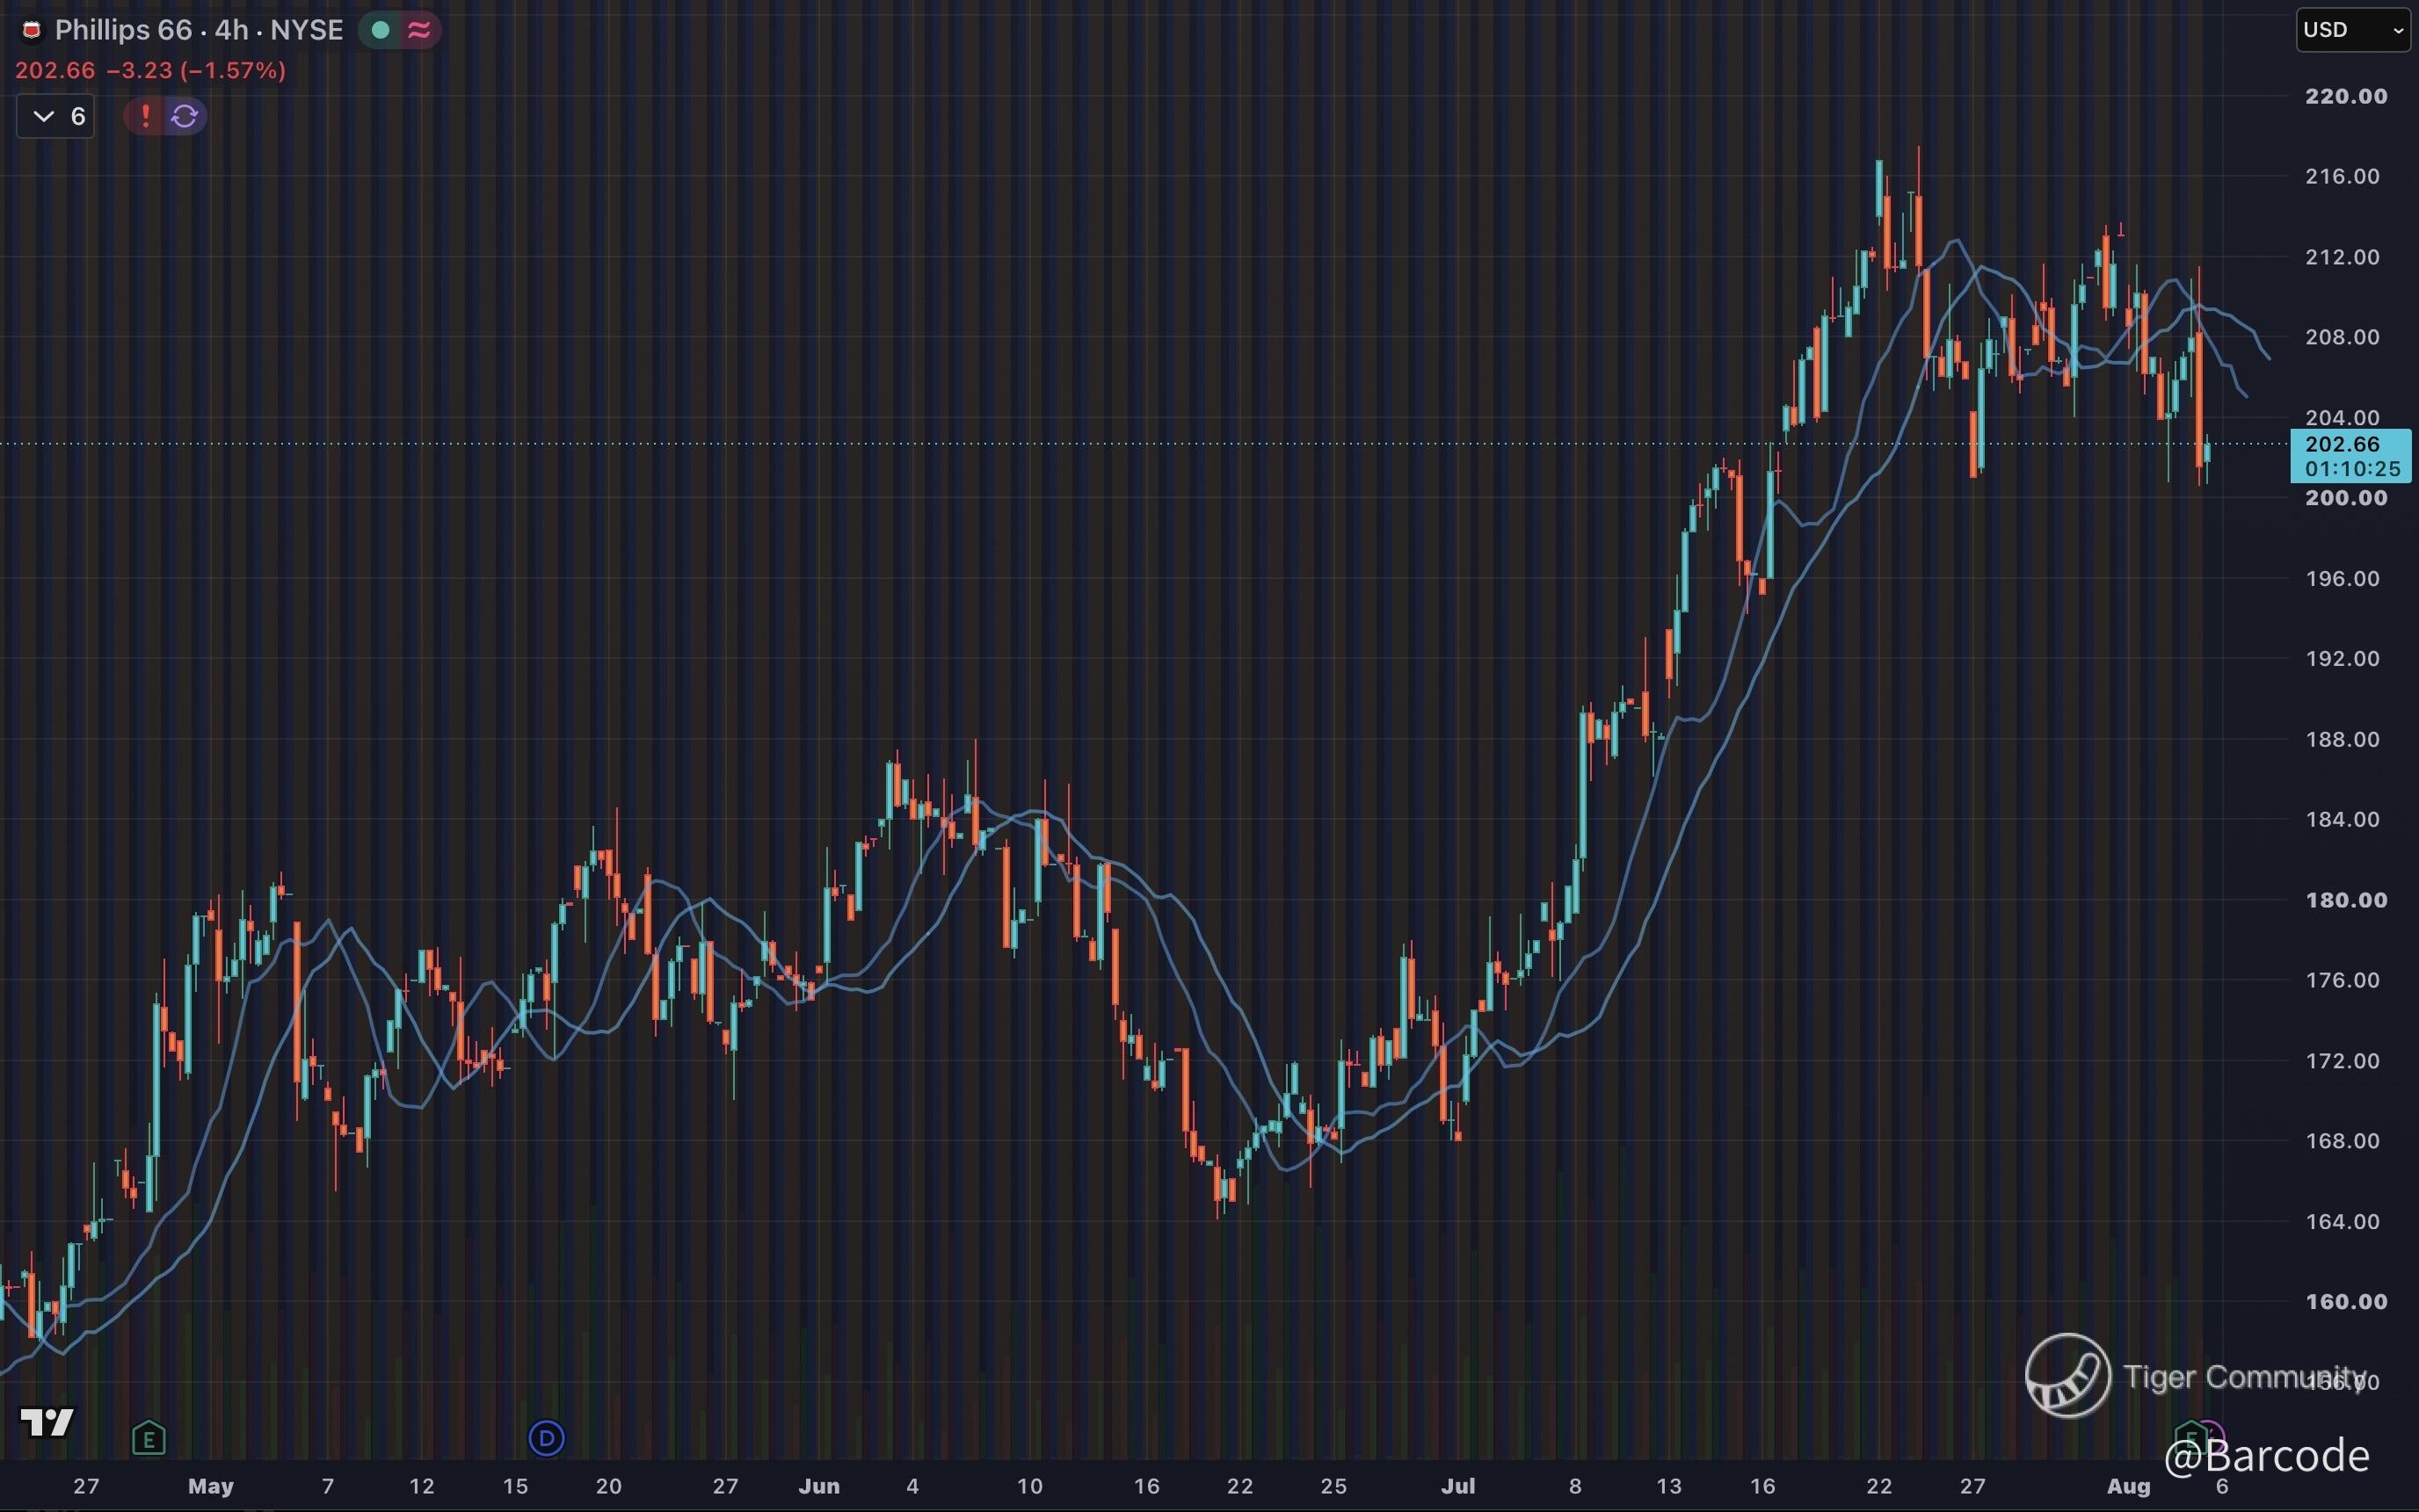Click the 176.00 price axis label
Viewport: 2419px width, 1512px height.
point(2342,980)
